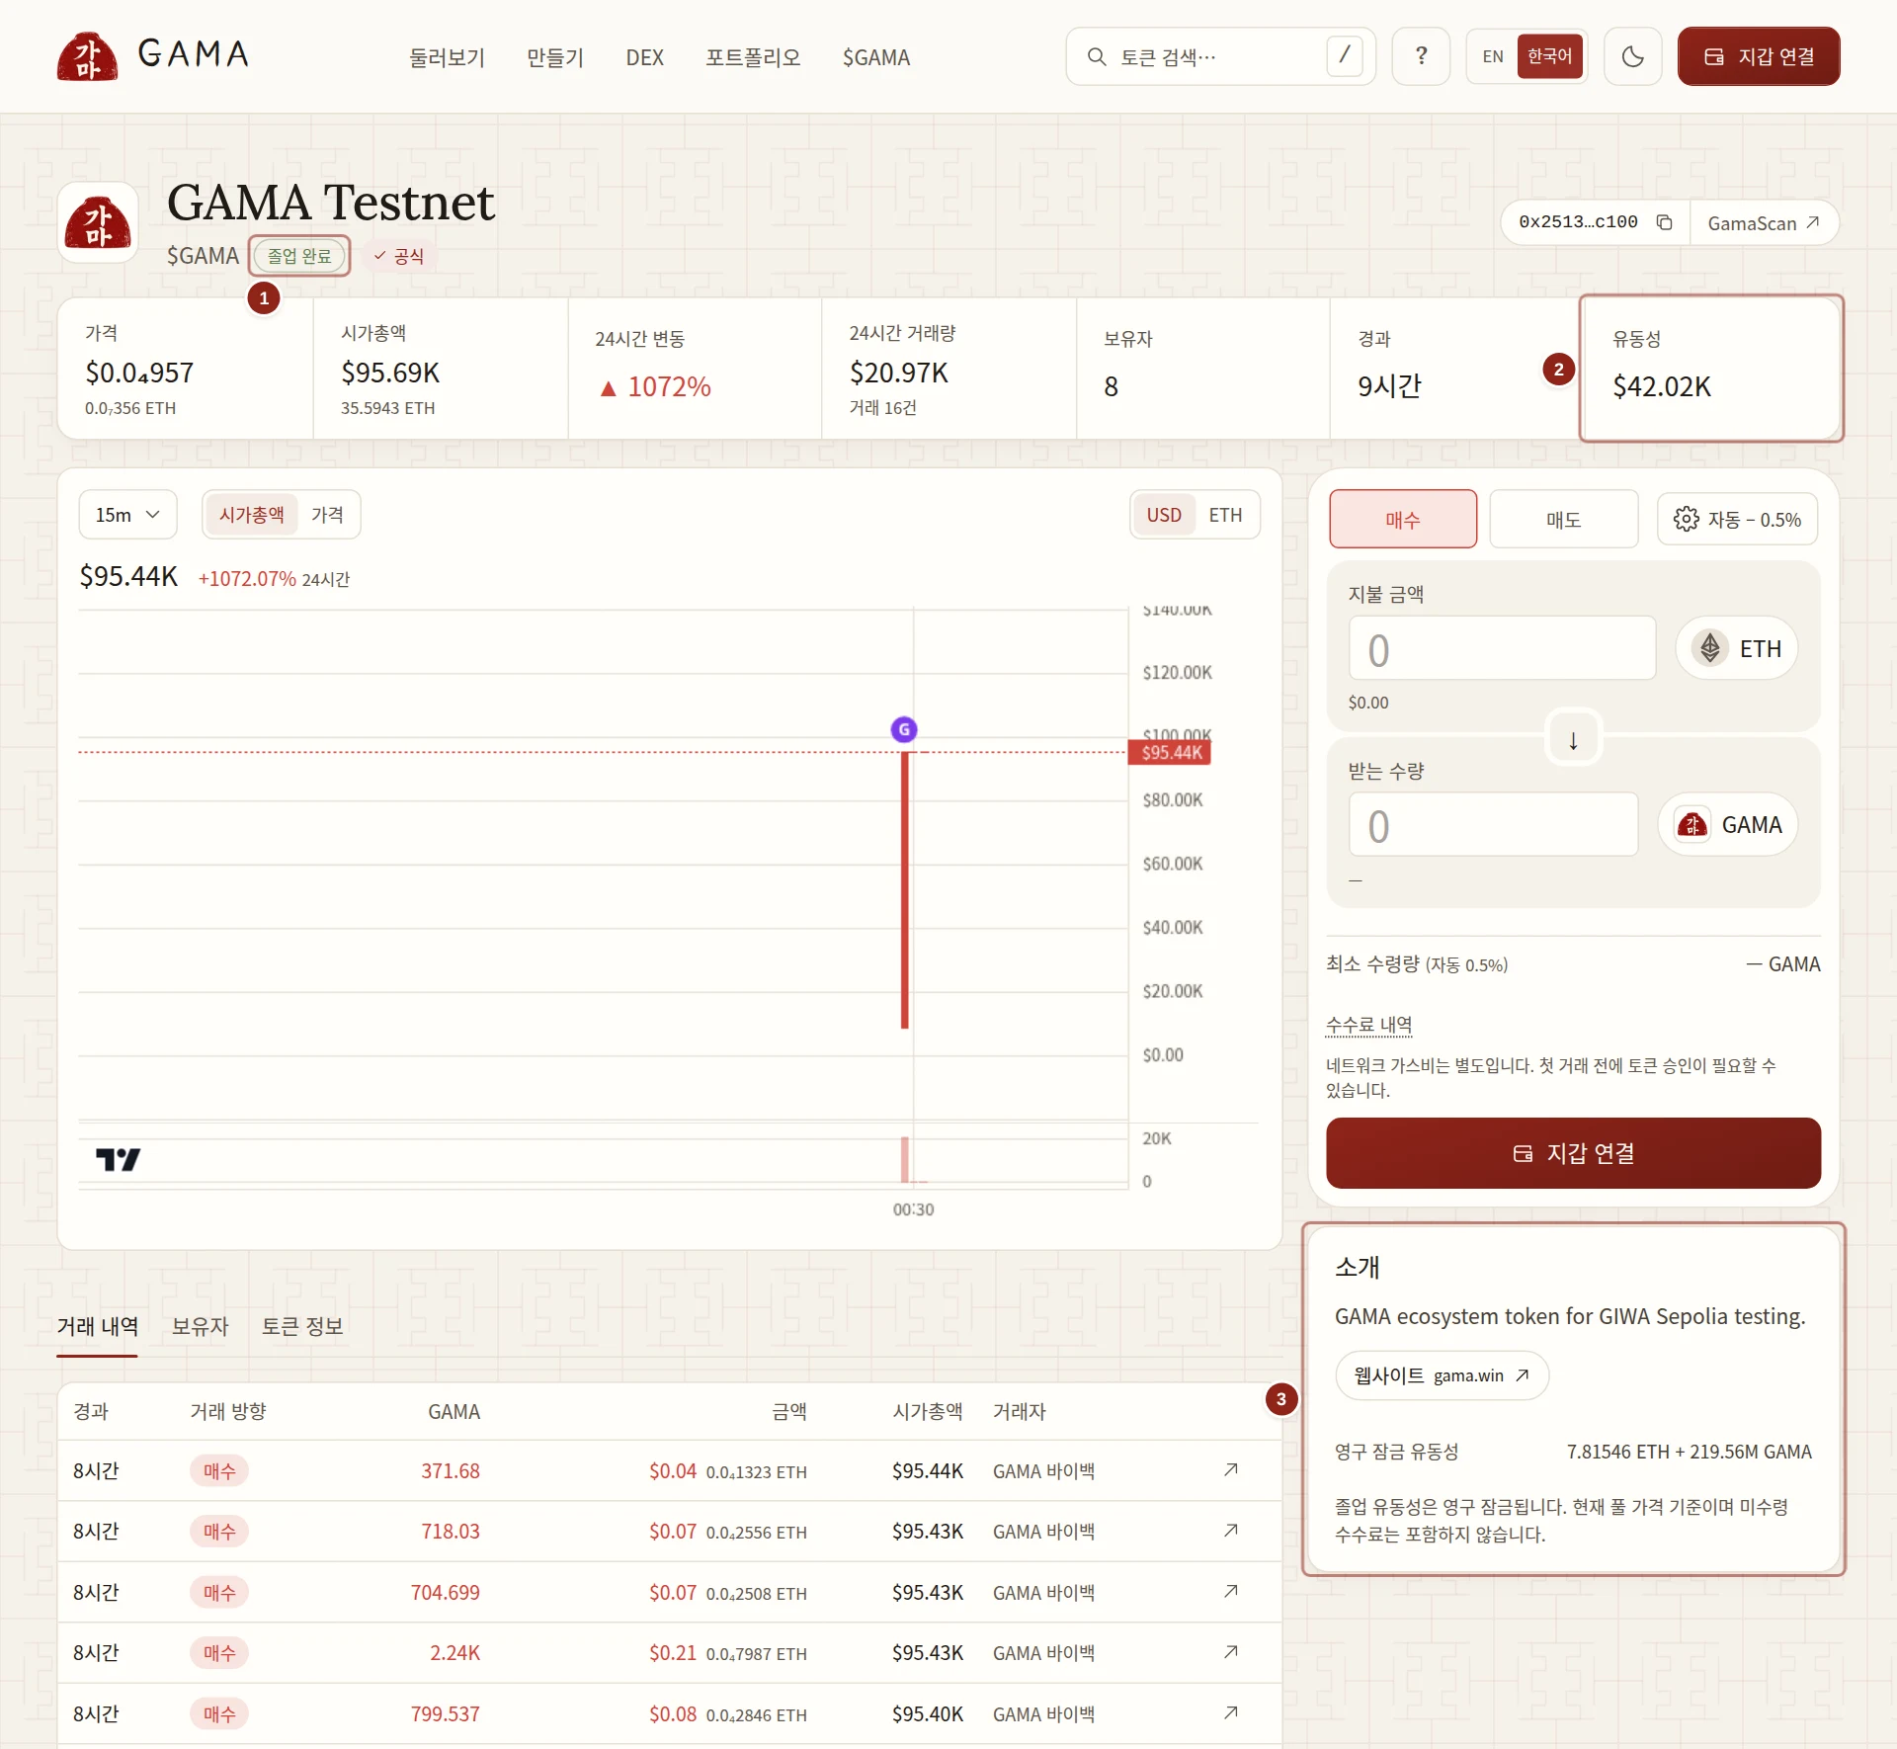The image size is (1897, 1749).
Task: Copy the 0x2513…c100 contract address
Action: point(1665,222)
